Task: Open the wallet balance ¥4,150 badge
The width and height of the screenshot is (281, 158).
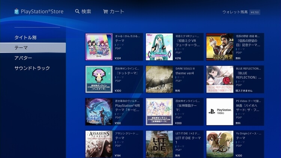Action: (x=255, y=12)
